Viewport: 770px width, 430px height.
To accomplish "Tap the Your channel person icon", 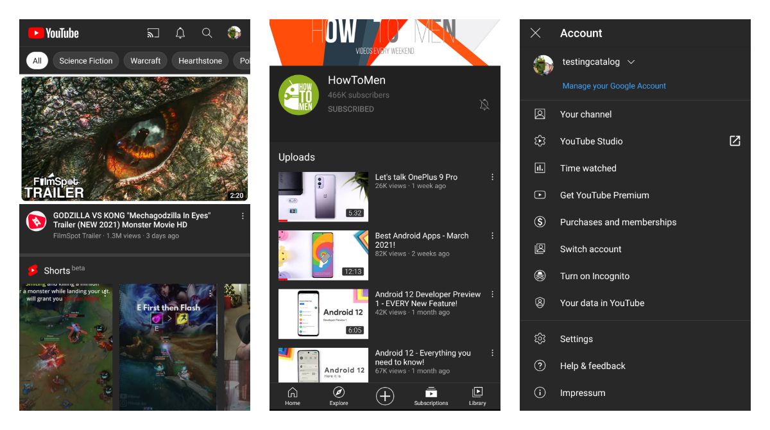I will click(540, 114).
